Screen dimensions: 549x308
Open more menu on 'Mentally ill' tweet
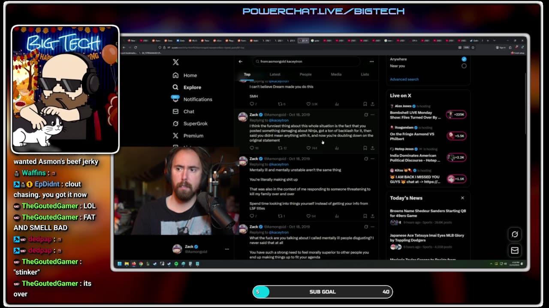(x=372, y=159)
